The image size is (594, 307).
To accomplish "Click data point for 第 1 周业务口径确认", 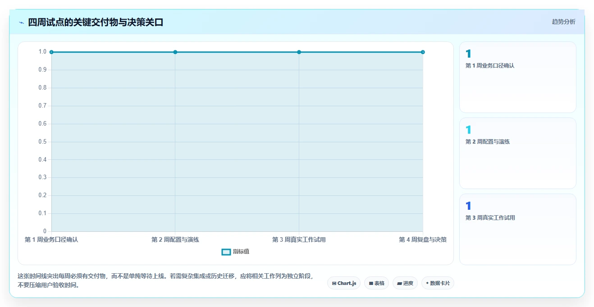I will tap(51, 52).
